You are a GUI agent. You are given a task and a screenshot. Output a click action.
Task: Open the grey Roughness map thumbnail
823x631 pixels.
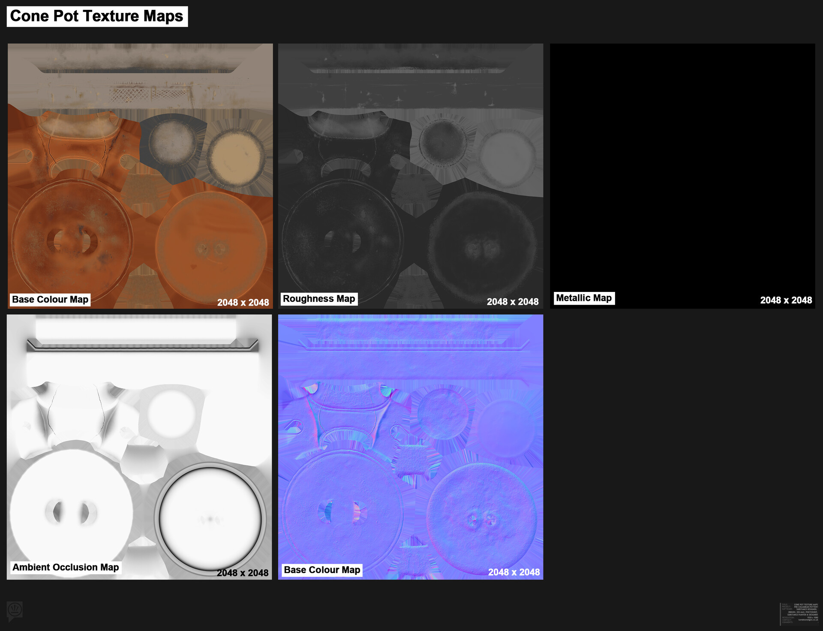[410, 176]
